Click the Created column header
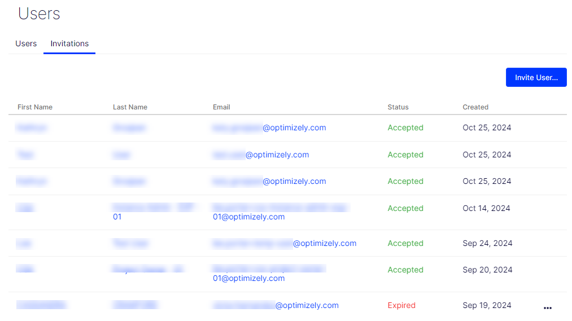Image resolution: width=572 pixels, height=321 pixels. click(475, 107)
